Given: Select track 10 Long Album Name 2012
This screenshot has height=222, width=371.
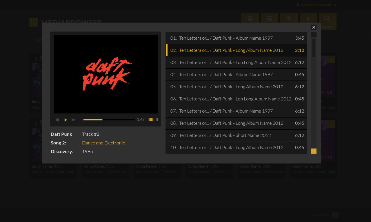Looking at the screenshot, I should coord(236,147).
